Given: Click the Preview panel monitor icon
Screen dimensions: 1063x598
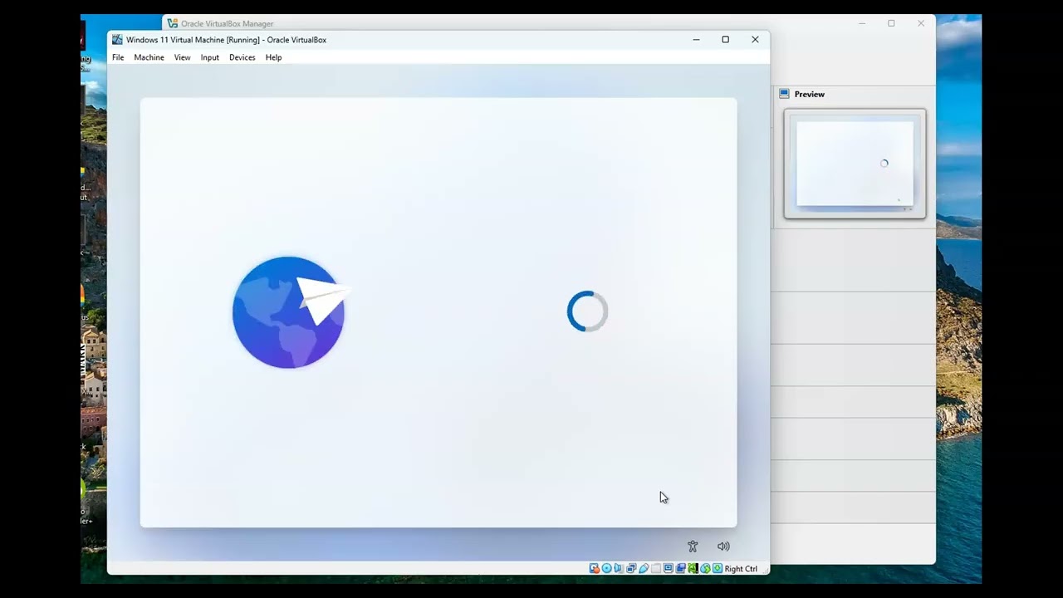Looking at the screenshot, I should tap(784, 94).
